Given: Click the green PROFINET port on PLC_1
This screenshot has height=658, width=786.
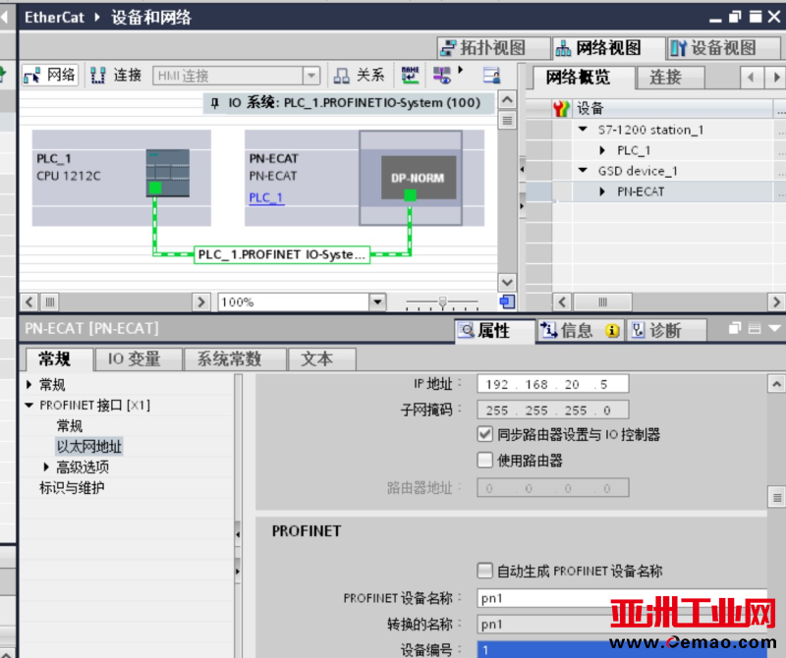Looking at the screenshot, I should pyautogui.click(x=155, y=189).
